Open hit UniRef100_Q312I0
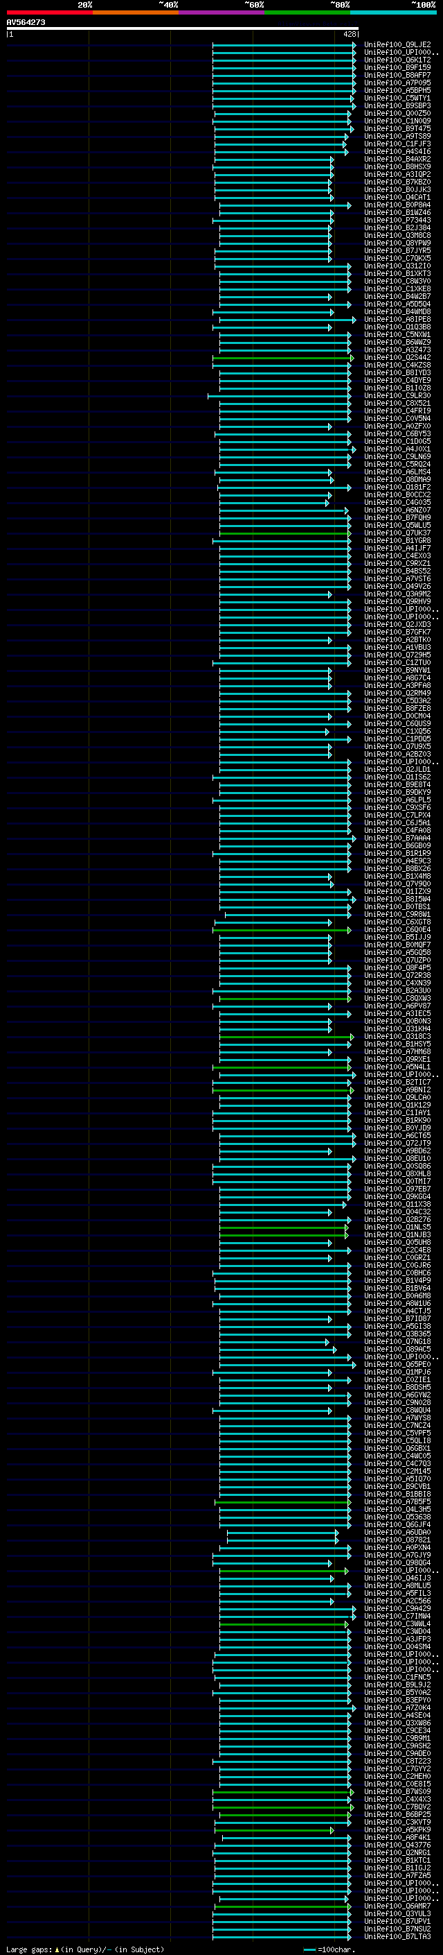Image resolution: width=443 pixels, height=1955 pixels. click(397, 266)
